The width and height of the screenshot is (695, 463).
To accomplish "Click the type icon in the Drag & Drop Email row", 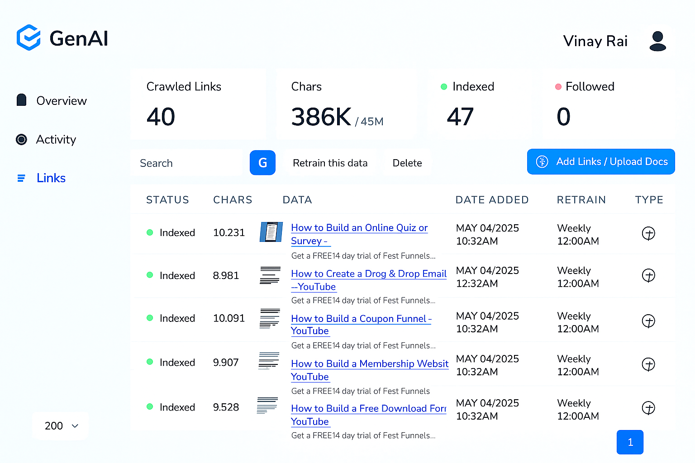I will (x=648, y=275).
